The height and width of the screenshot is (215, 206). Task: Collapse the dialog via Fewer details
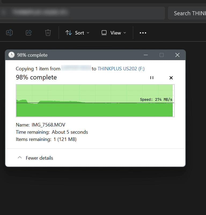pos(35,158)
